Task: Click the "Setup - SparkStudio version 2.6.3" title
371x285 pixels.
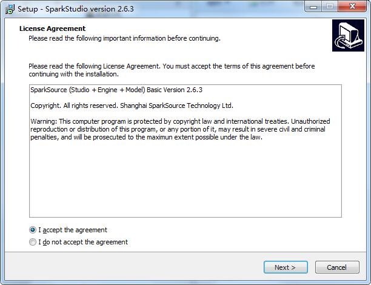Action: [75, 9]
